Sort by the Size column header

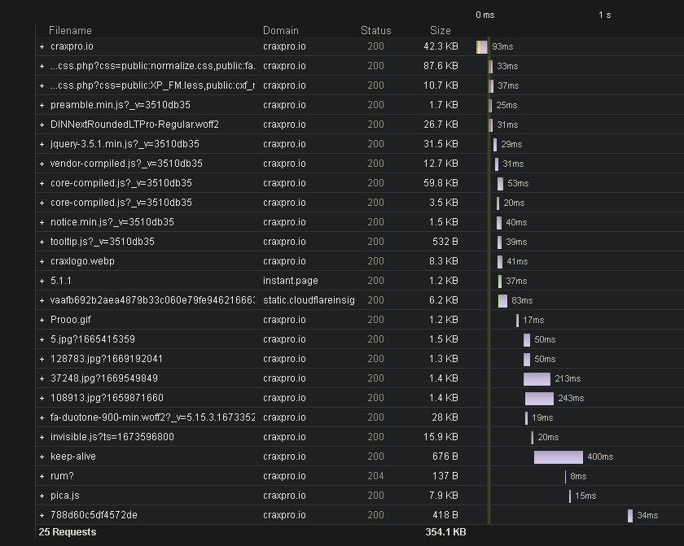pos(440,30)
